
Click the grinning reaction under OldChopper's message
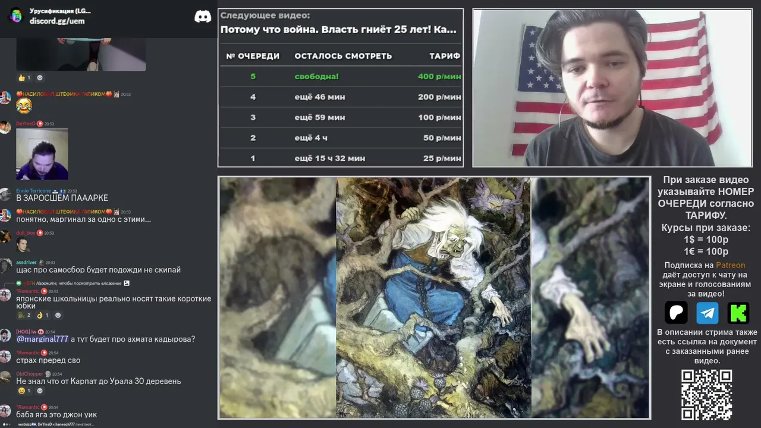click(x=24, y=391)
